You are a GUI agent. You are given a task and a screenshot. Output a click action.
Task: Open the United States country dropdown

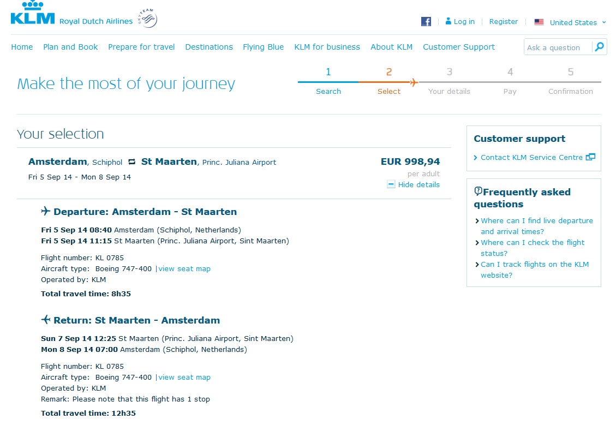pyautogui.click(x=577, y=22)
